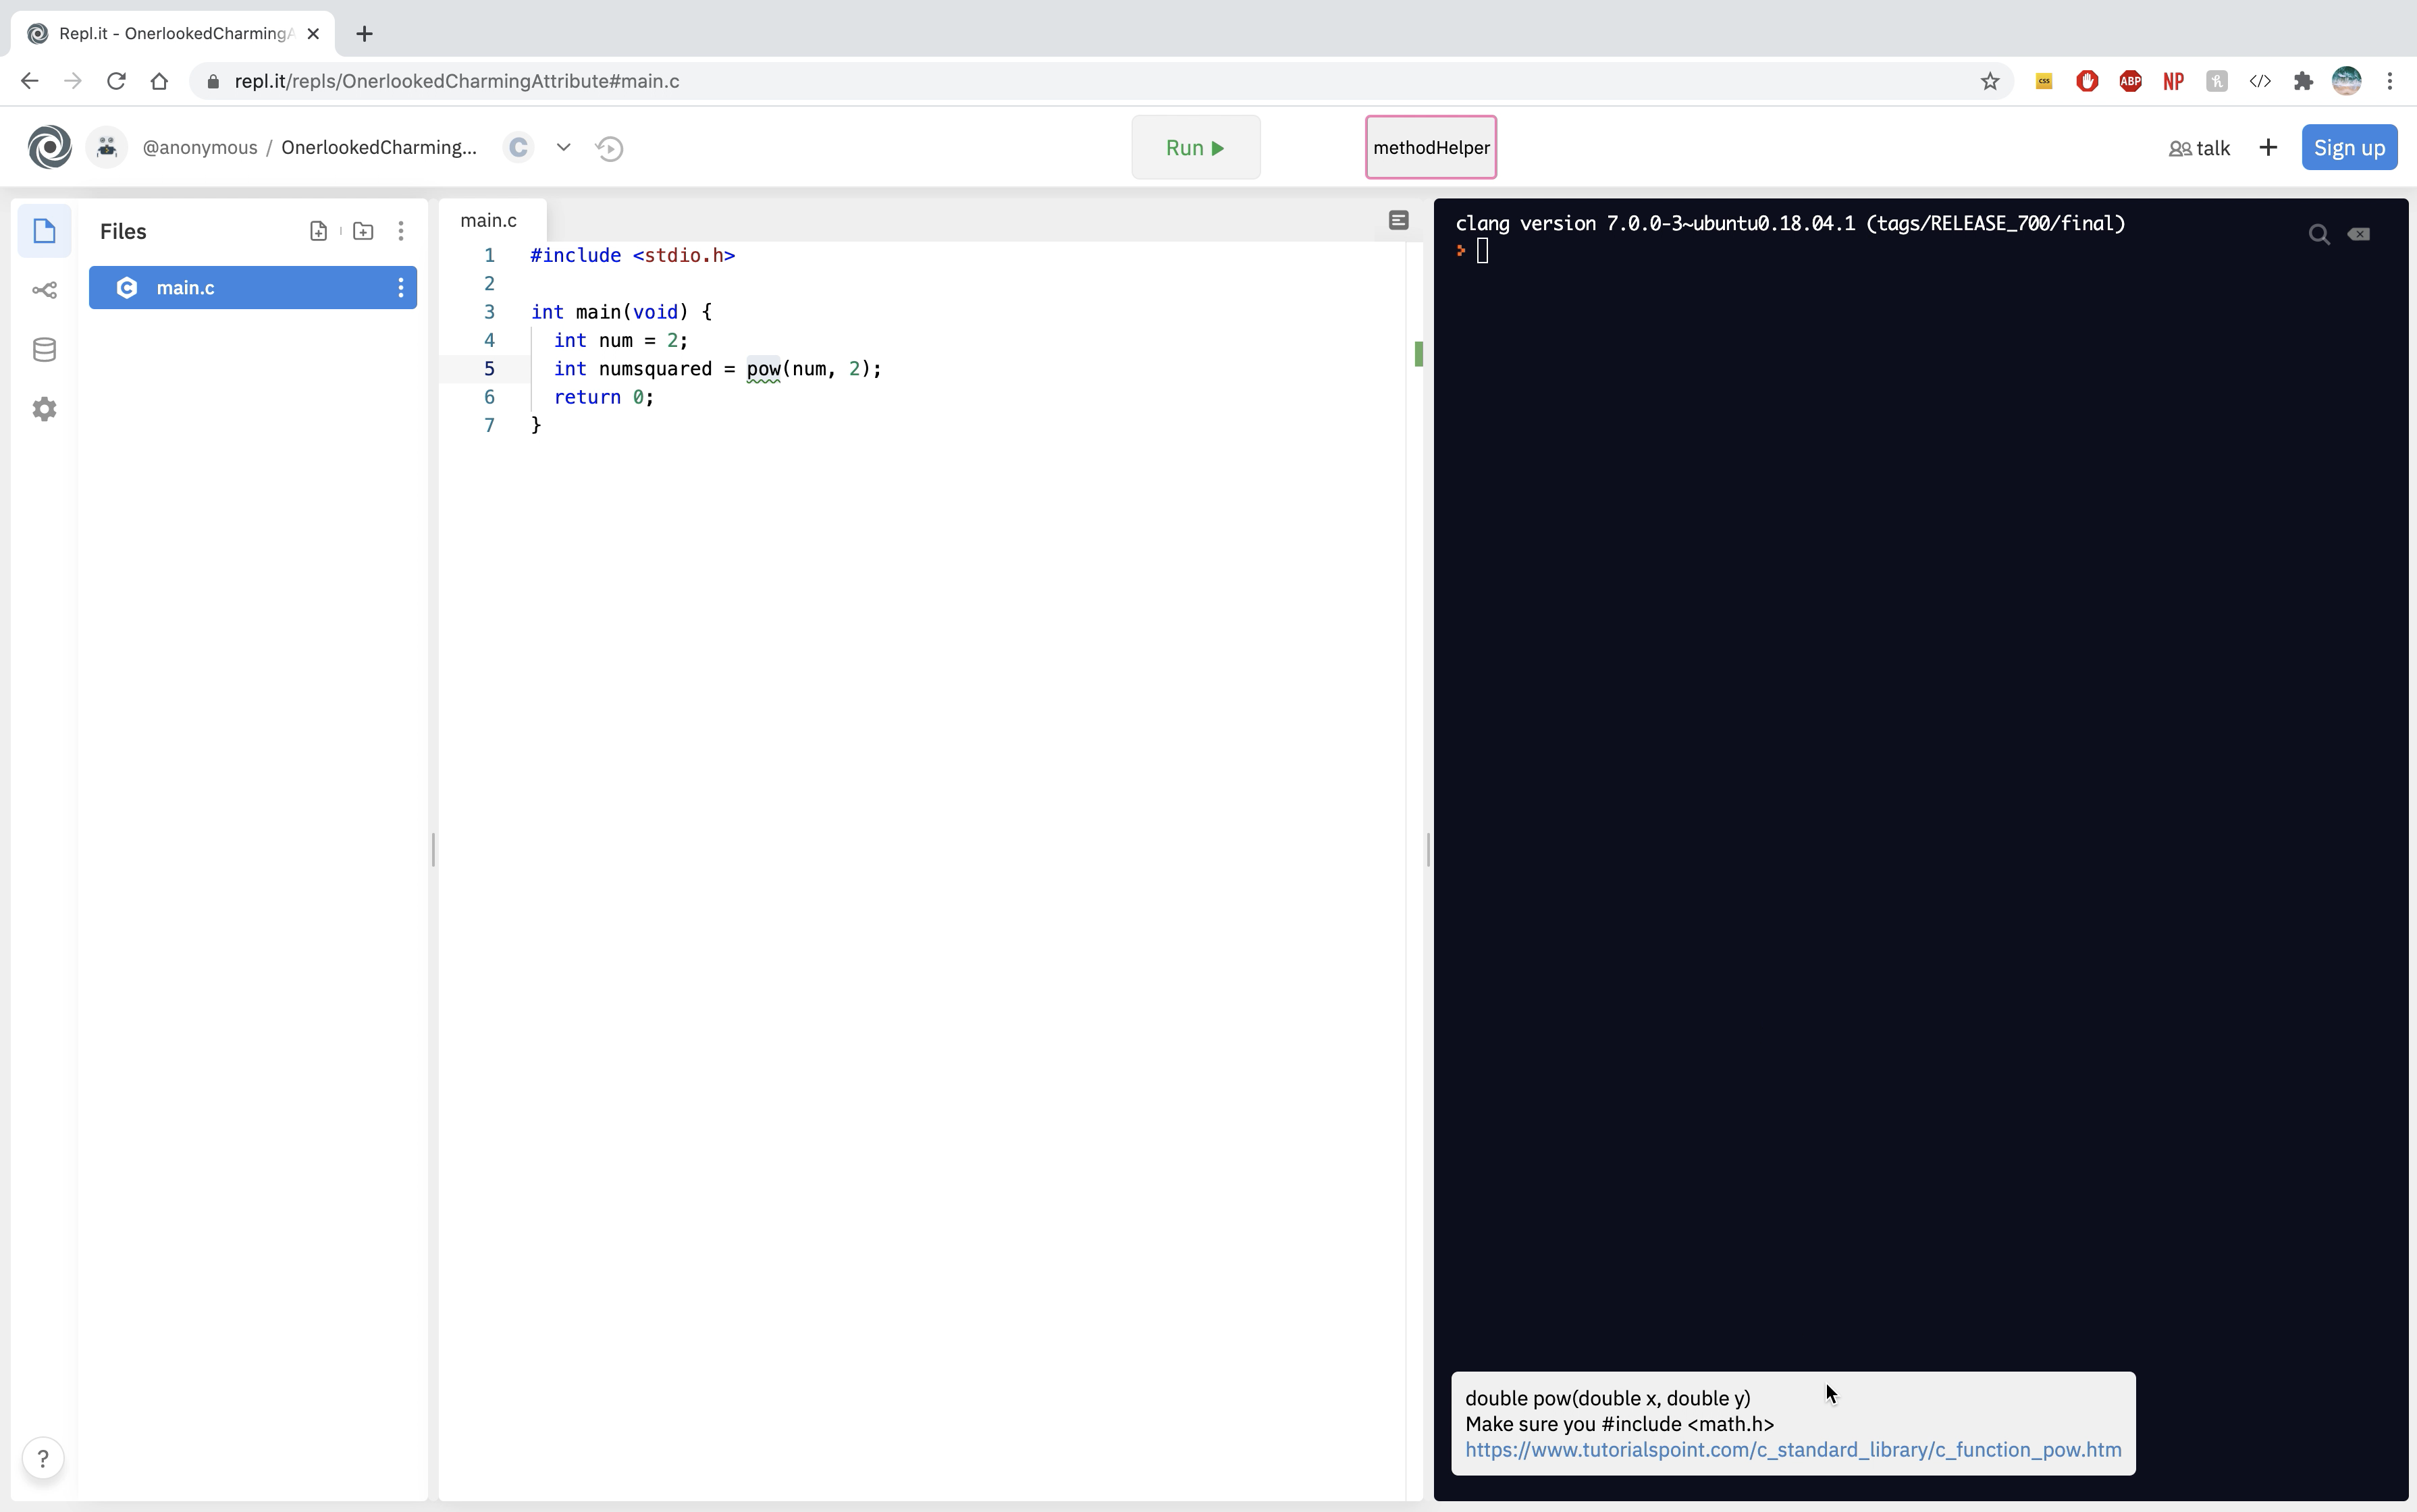This screenshot has height=1512, width=2417.
Task: Open the tutorialspoint pow function link
Action: 1792,1449
